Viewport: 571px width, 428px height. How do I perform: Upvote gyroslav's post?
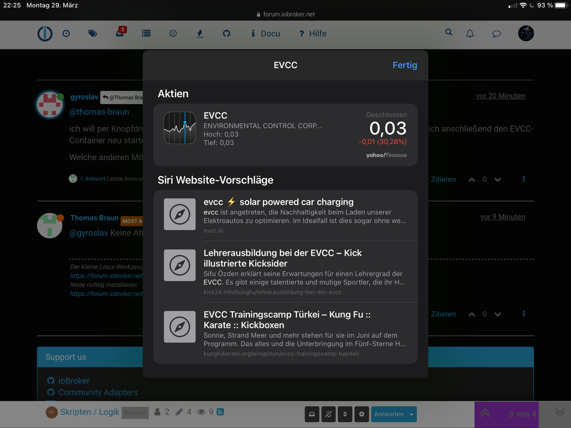(472, 180)
